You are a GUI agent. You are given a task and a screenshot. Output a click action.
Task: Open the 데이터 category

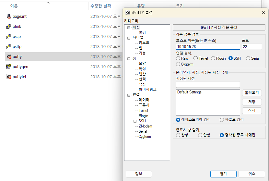click(144, 100)
